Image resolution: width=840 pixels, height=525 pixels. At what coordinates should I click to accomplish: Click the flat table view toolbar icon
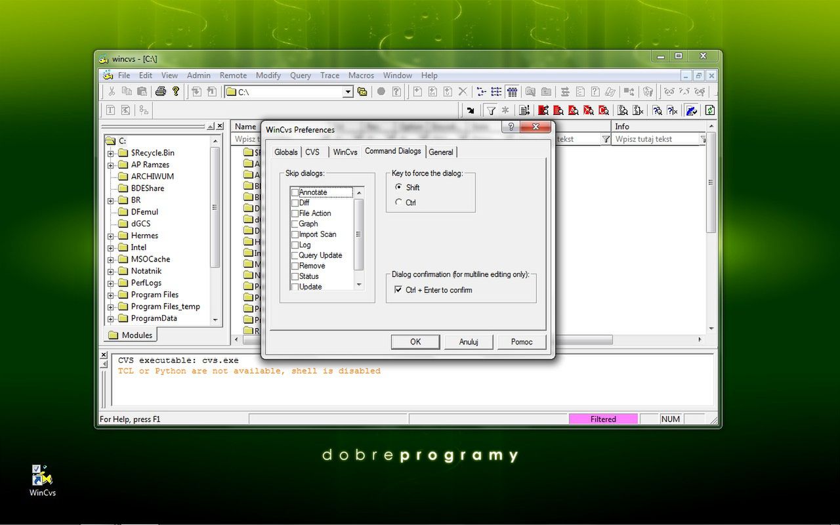pos(513,92)
